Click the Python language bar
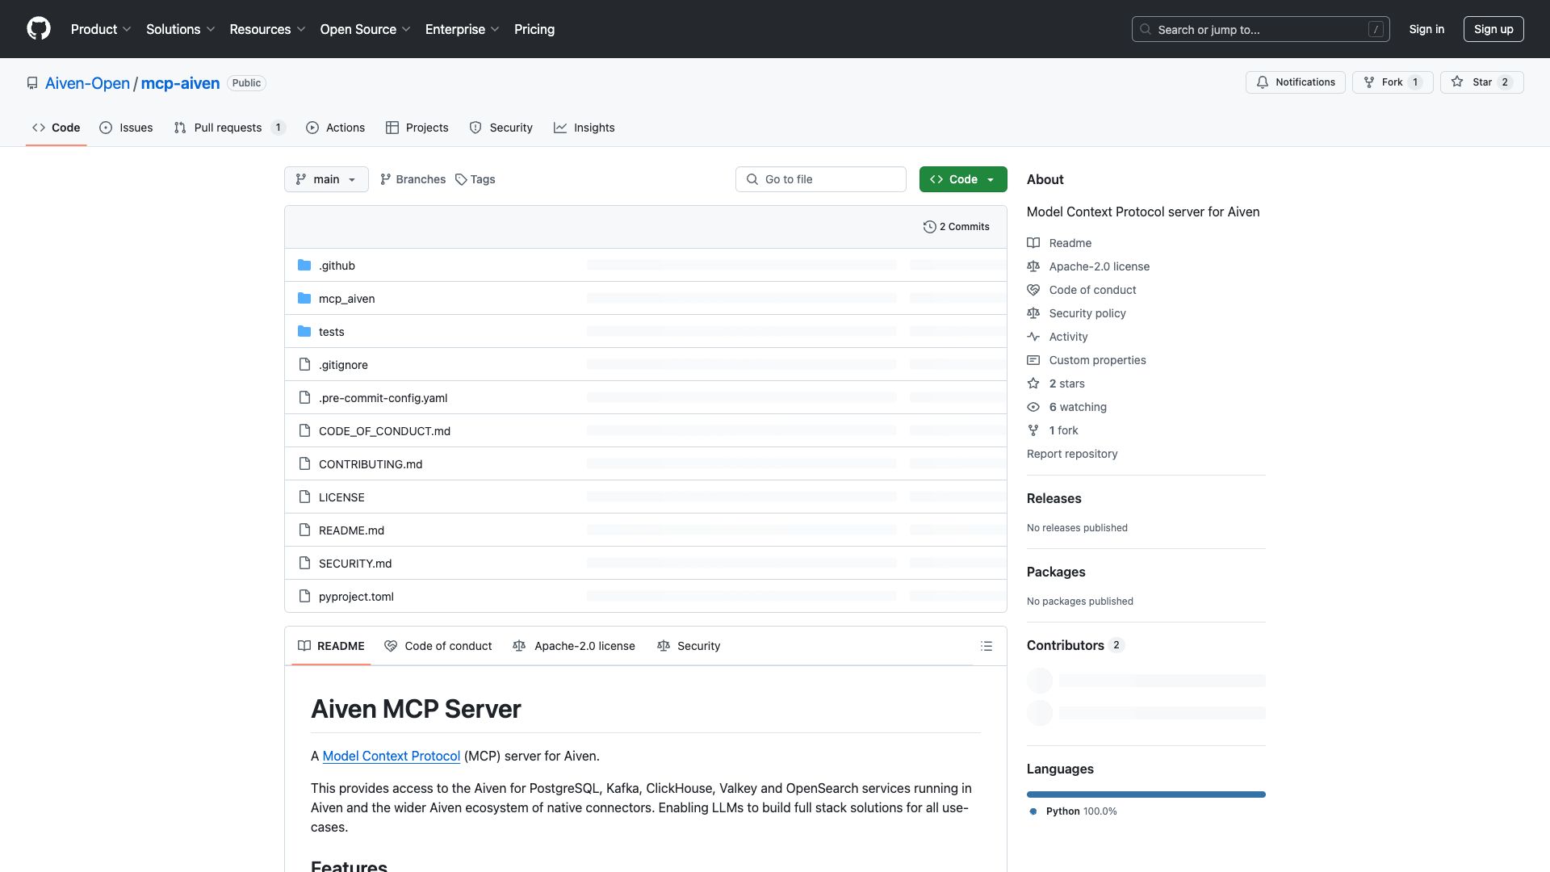Screen dimensions: 1550x872 pos(1146,794)
